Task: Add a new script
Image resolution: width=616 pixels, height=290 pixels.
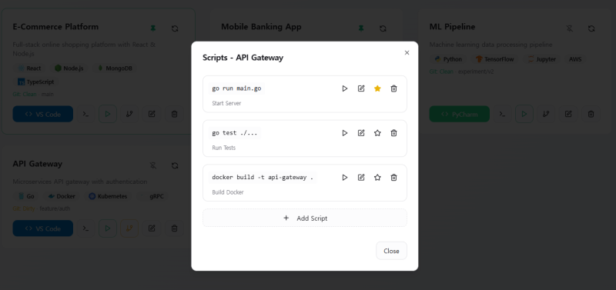Action: point(305,218)
